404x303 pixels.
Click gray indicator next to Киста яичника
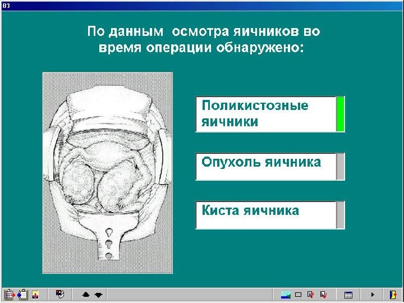341,215
